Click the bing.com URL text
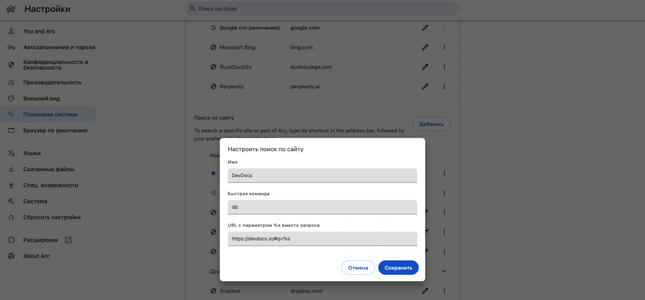 (302, 47)
